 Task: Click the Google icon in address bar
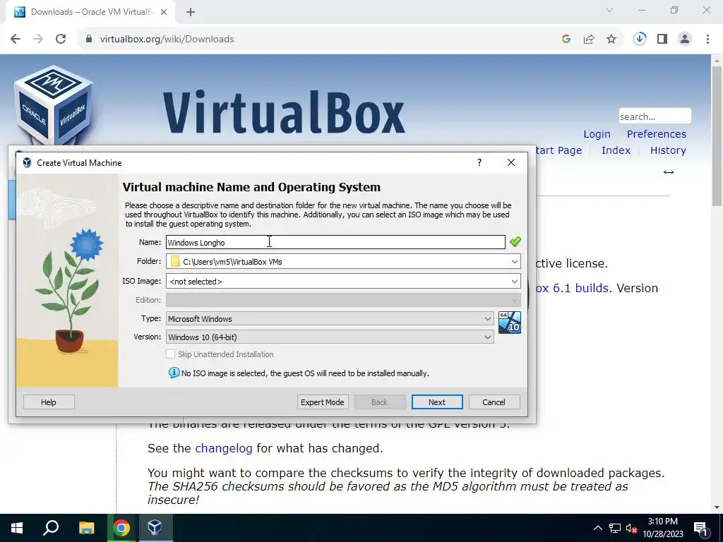click(566, 40)
